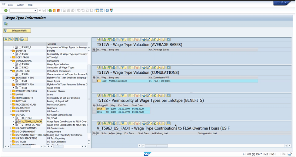The width and height of the screenshot is (296, 157).
Task: Open the Goto menu
Action: tap(10, 5)
